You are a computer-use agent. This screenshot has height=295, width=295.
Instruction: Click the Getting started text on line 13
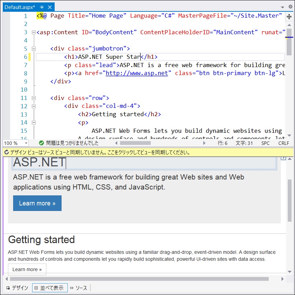coord(118,114)
